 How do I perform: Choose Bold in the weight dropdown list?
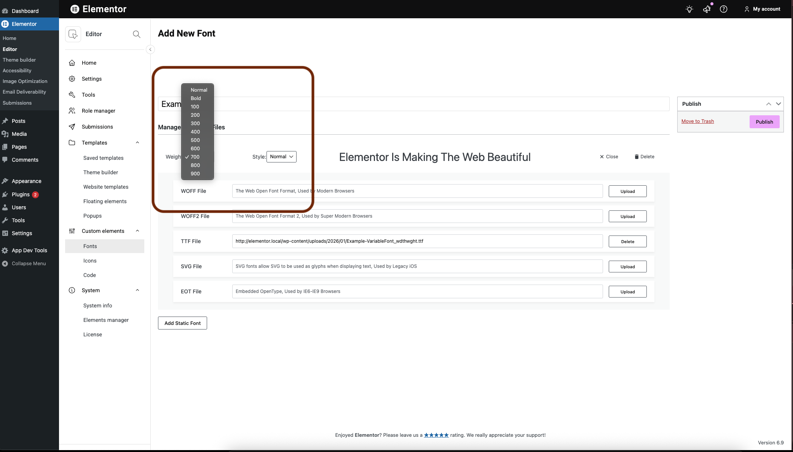coord(198,98)
